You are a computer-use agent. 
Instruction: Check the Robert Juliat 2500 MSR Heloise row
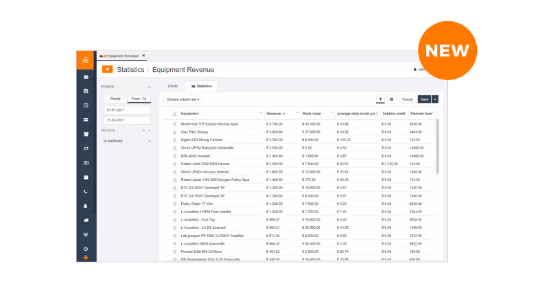pos(175,164)
